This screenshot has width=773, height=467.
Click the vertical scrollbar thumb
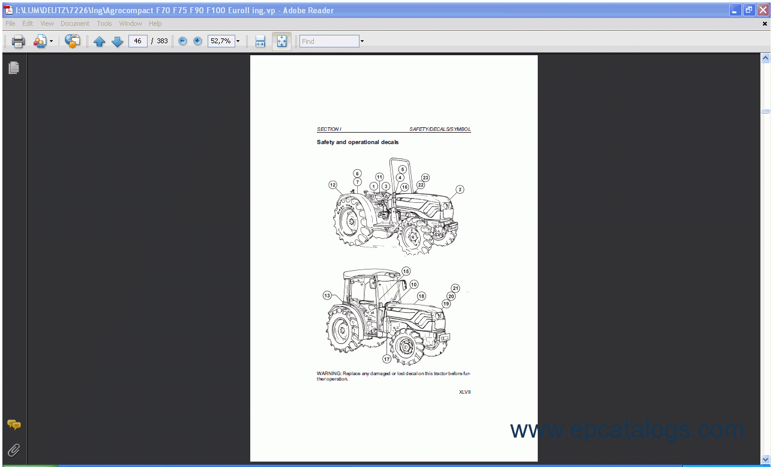765,111
